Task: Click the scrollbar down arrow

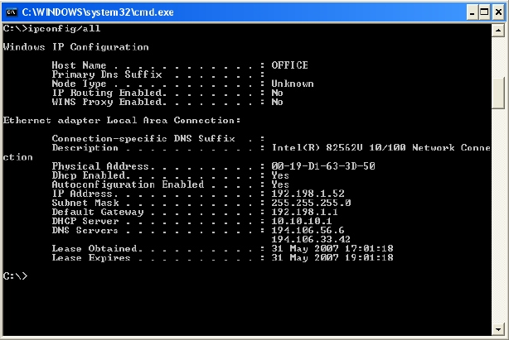Action: coord(498,329)
